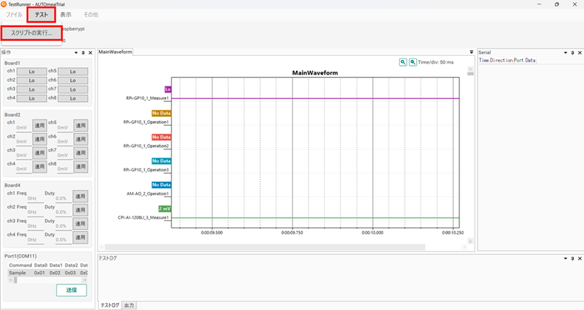Switch to the 出力 tab

pyautogui.click(x=129, y=305)
